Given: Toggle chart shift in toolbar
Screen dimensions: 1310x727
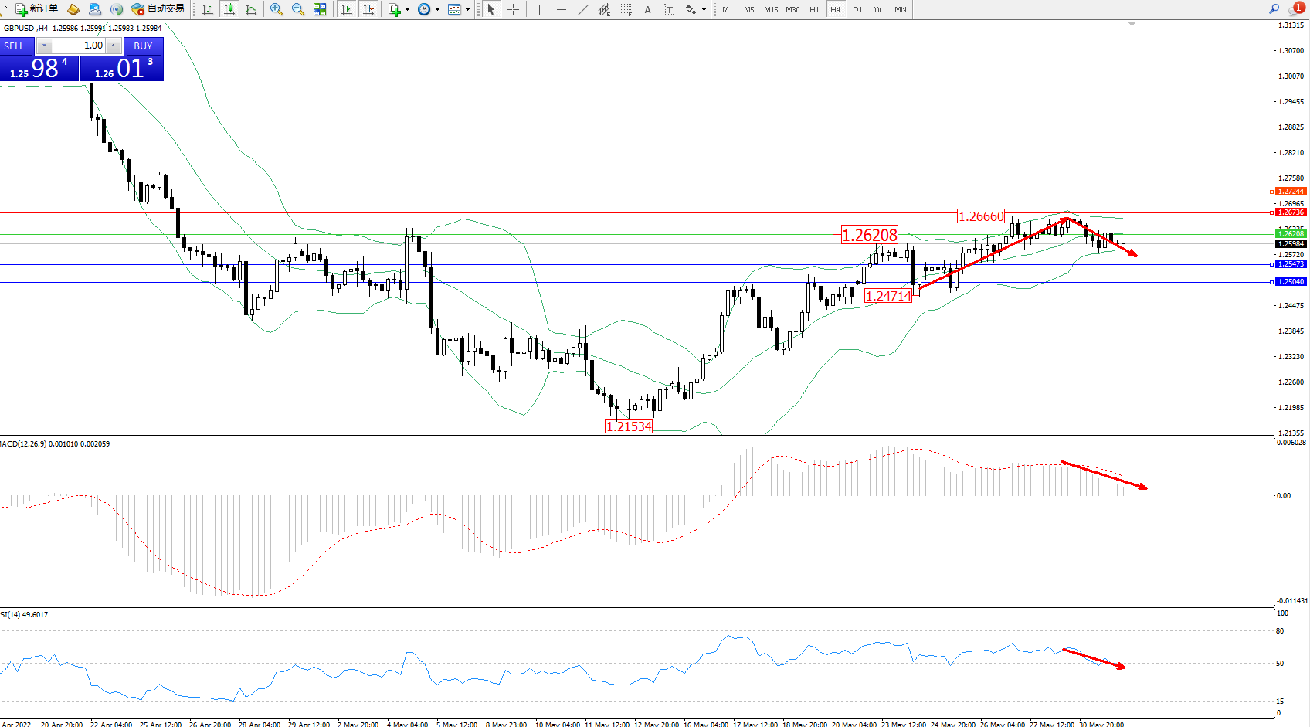Looking at the screenshot, I should [368, 9].
